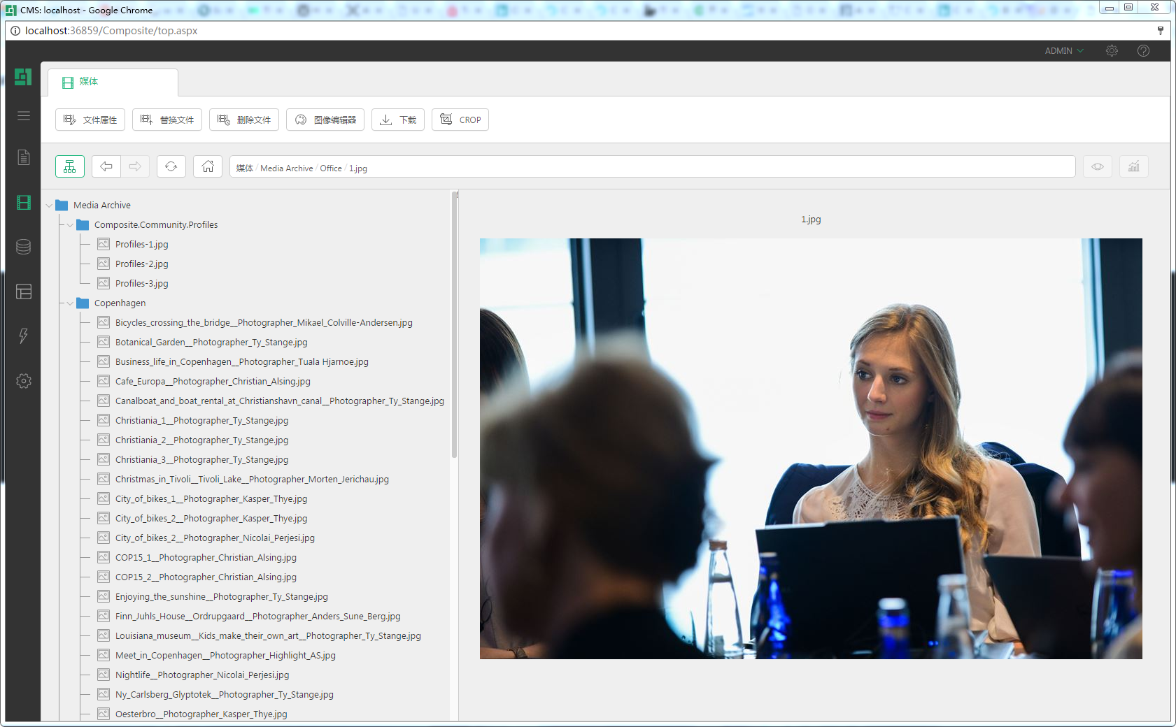Open the Data perspective database icon
The image size is (1176, 727).
(24, 247)
